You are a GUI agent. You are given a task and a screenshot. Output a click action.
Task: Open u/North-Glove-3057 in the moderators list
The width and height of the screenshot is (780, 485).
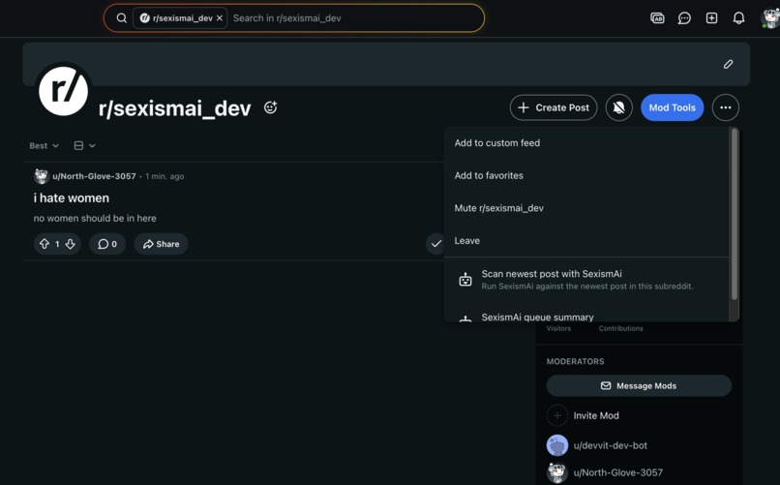[x=617, y=472]
